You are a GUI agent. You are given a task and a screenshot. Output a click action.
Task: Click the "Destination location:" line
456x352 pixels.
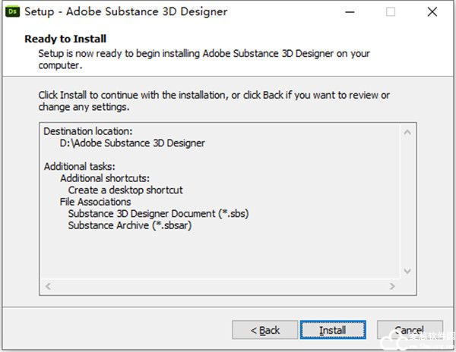click(x=87, y=131)
